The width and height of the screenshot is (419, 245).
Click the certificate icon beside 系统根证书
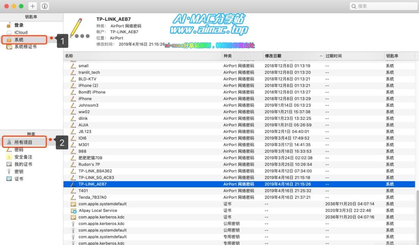click(9, 47)
